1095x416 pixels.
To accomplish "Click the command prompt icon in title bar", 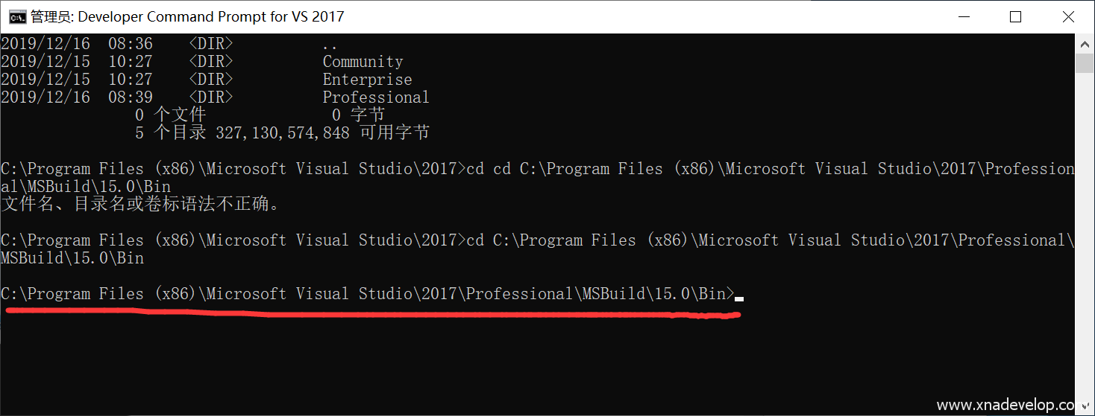I will 17,16.
